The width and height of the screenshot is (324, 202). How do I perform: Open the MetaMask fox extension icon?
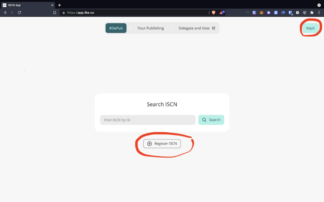pos(261,13)
